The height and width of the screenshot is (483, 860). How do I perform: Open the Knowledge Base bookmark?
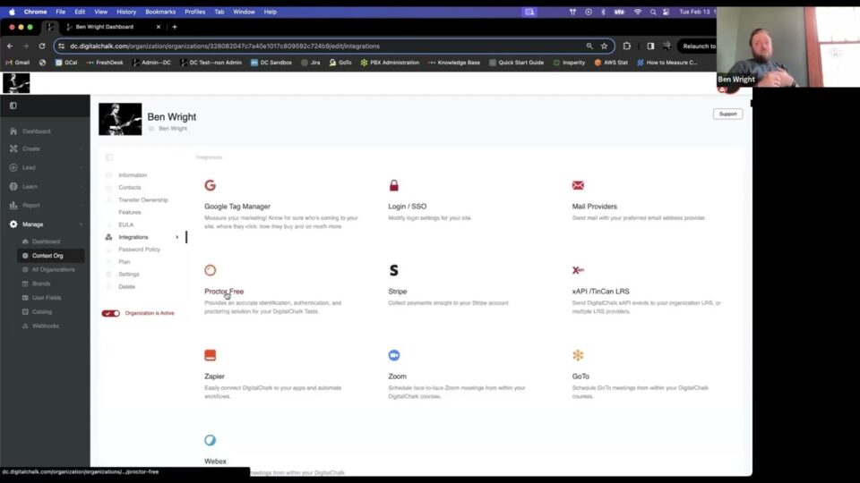tap(454, 63)
